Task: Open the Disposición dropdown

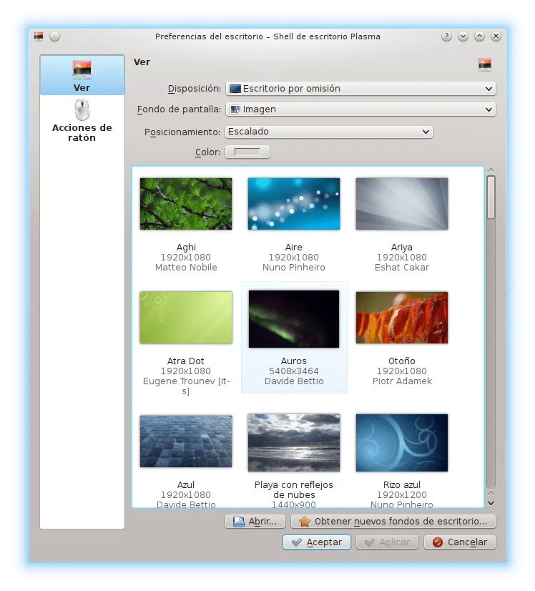Action: [x=360, y=89]
